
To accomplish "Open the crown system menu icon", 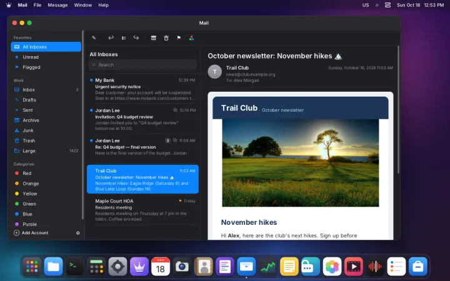I will (x=9, y=5).
